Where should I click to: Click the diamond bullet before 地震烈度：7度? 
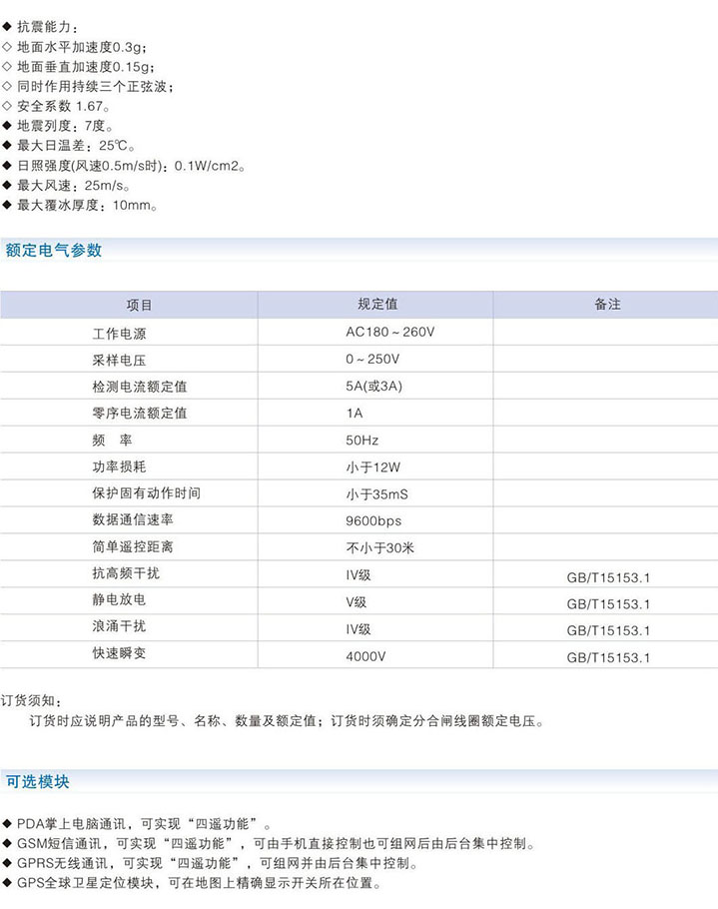pyautogui.click(x=7, y=126)
